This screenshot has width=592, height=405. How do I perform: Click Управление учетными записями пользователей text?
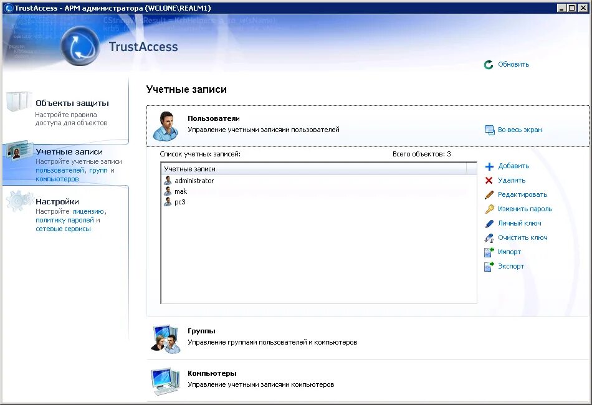pos(264,130)
